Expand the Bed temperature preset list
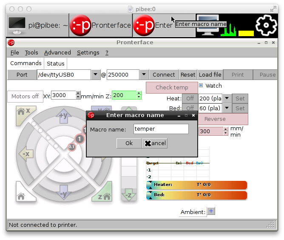 [x=227, y=108]
